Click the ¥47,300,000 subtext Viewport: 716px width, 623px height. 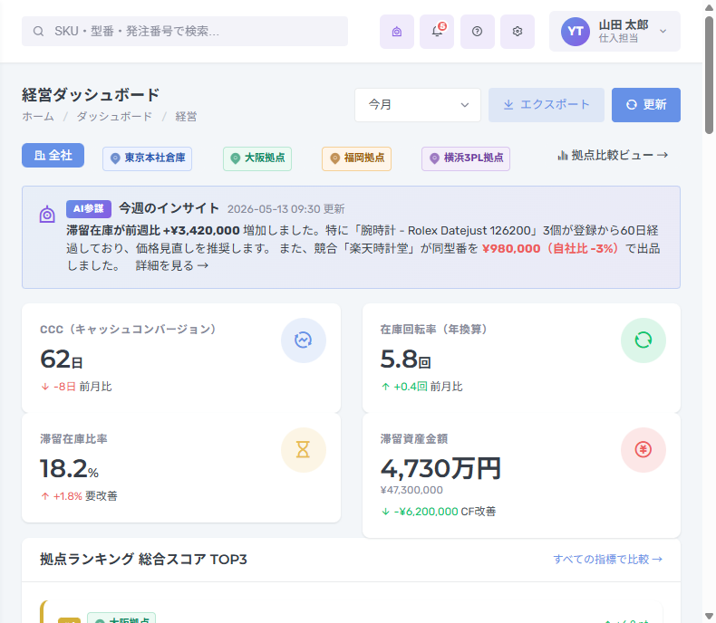point(411,490)
